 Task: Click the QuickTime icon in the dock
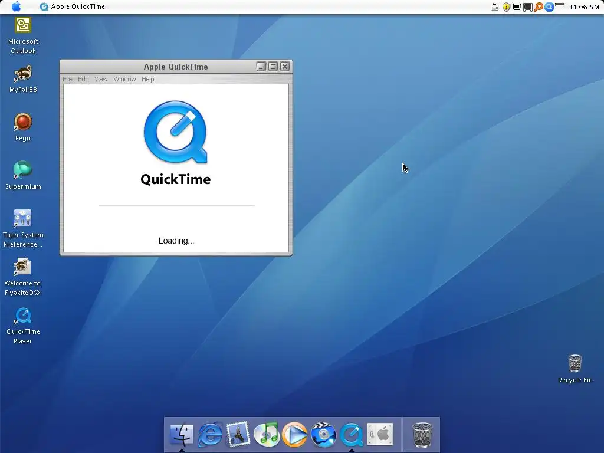[x=352, y=435]
